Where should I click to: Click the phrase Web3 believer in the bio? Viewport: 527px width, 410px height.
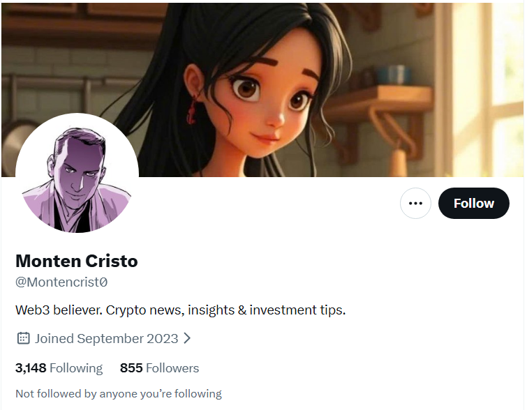(59, 310)
